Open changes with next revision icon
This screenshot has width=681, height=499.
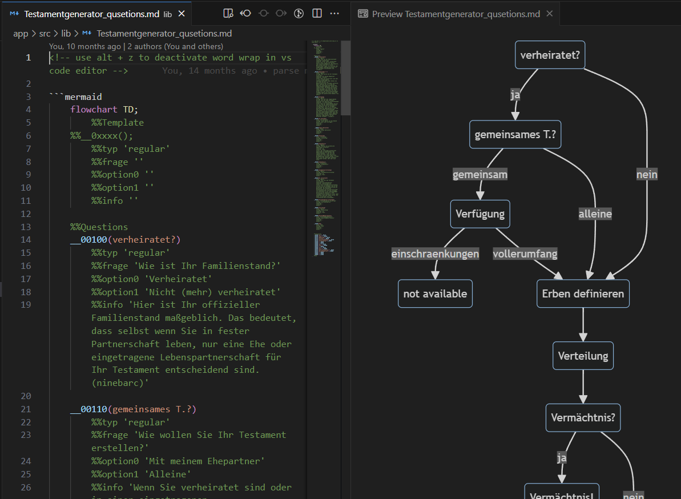pyautogui.click(x=281, y=13)
